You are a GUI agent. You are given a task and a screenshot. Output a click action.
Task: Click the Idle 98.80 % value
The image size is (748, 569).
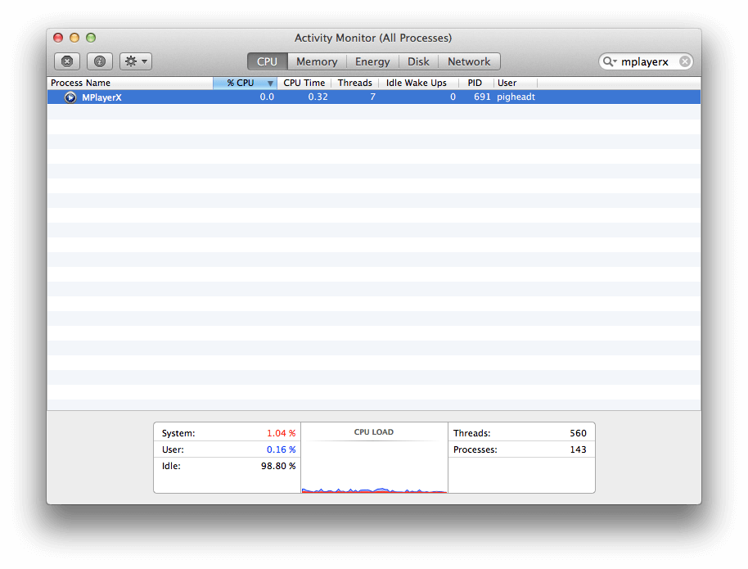(x=278, y=466)
